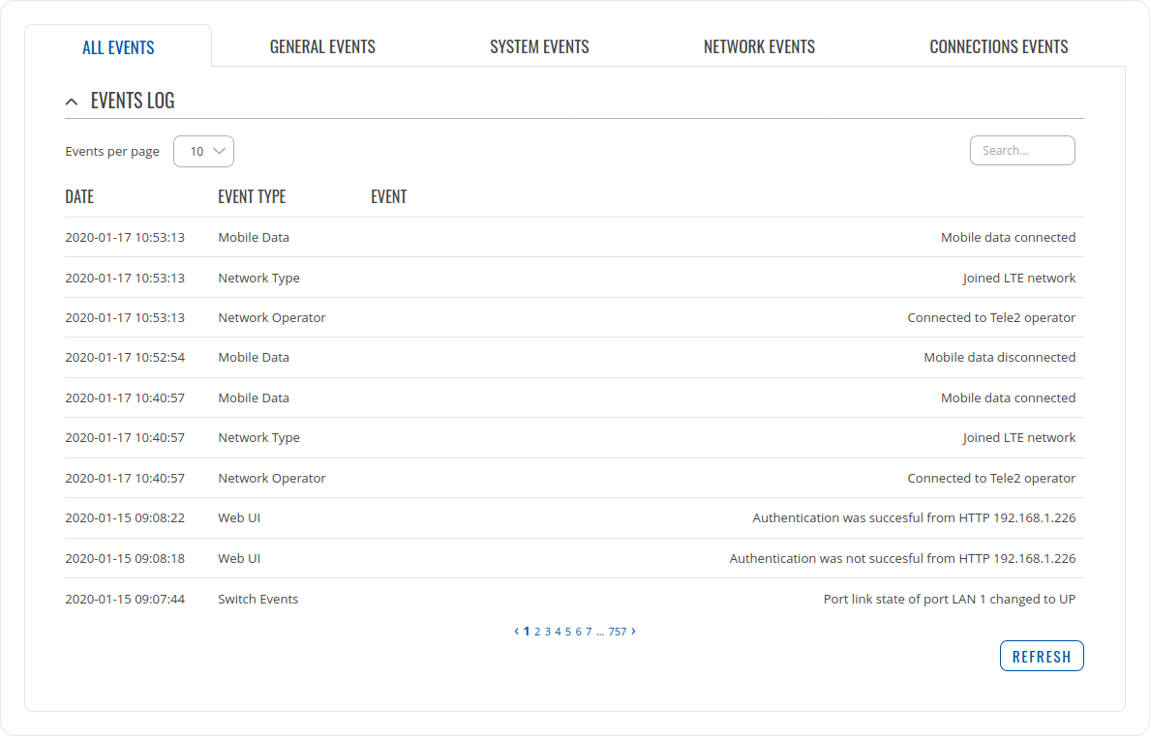Screen dimensions: 1150x736
Task: Go to previous page using left arrow
Action: coord(516,632)
